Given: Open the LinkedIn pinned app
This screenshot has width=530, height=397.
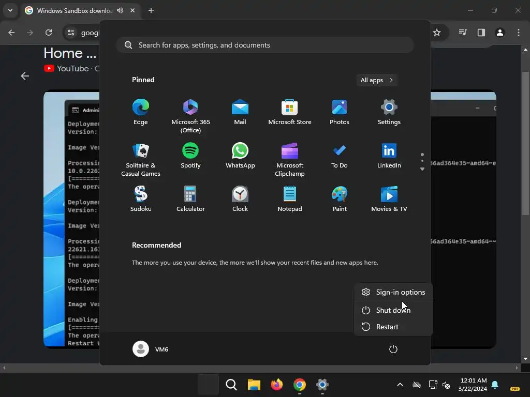Looking at the screenshot, I should [389, 156].
